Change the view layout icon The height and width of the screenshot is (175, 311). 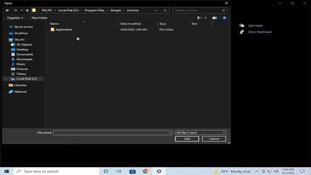(x=200, y=18)
